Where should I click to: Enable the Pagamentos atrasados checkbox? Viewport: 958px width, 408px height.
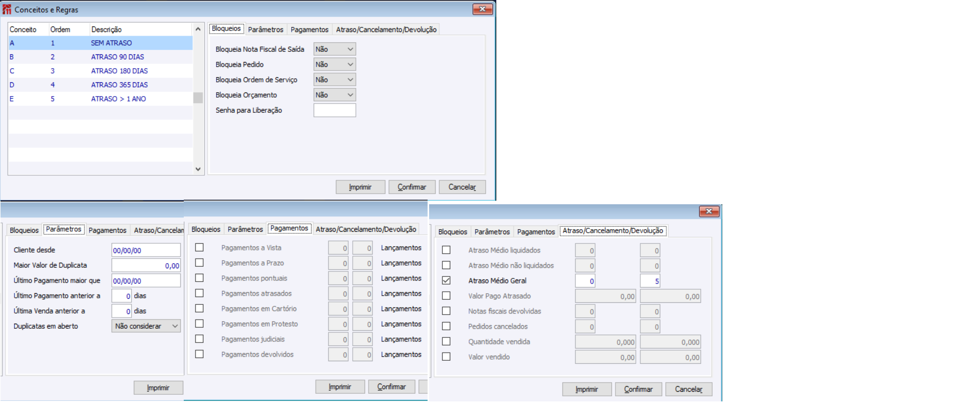coord(200,293)
